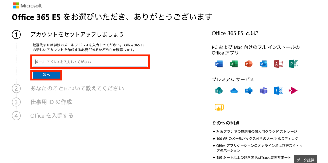
Task: Click the step 1 アカウントをセットアップしましょう heading
Action: 77,34
